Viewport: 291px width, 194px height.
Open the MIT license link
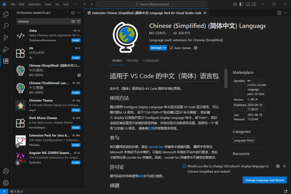tap(141, 176)
